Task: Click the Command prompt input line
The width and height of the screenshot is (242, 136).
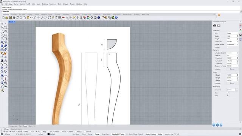Action: click(120, 11)
